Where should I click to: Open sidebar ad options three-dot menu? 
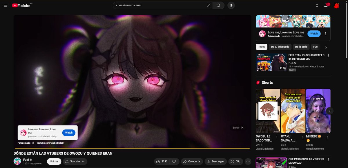point(326,34)
